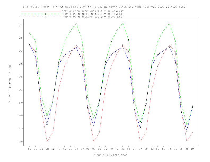Image resolution: width=210 pixels, height=162 pixels.
Task: Click blue GFS triangle marker at hour 57
Action: 140,128
